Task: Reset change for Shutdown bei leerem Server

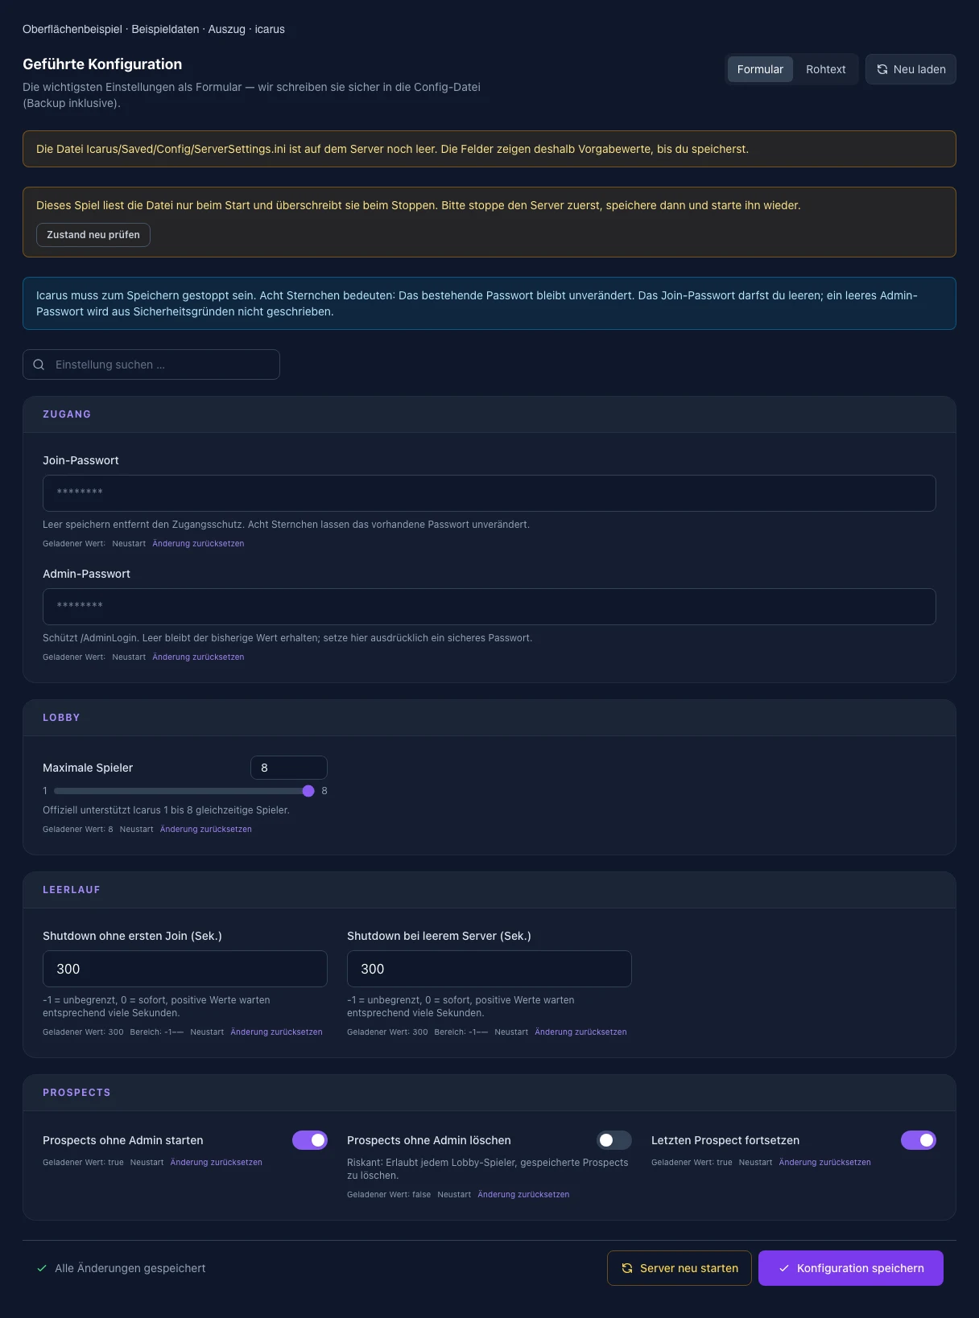Action: click(580, 1032)
